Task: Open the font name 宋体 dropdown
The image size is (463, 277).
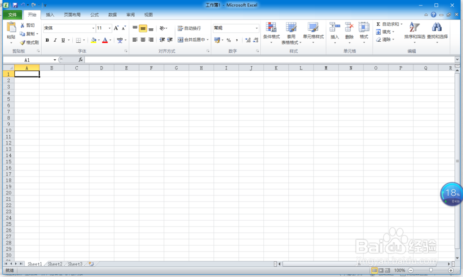Action: coord(94,28)
